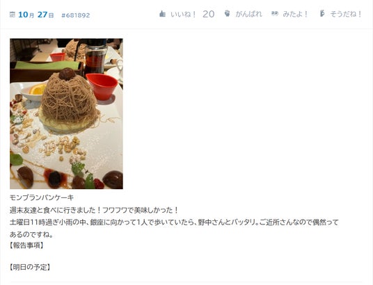Mark the post with みたよ!

click(295, 14)
